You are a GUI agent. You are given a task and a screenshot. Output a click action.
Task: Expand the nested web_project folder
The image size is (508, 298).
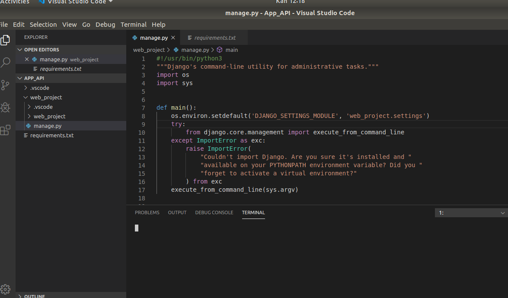click(29, 116)
